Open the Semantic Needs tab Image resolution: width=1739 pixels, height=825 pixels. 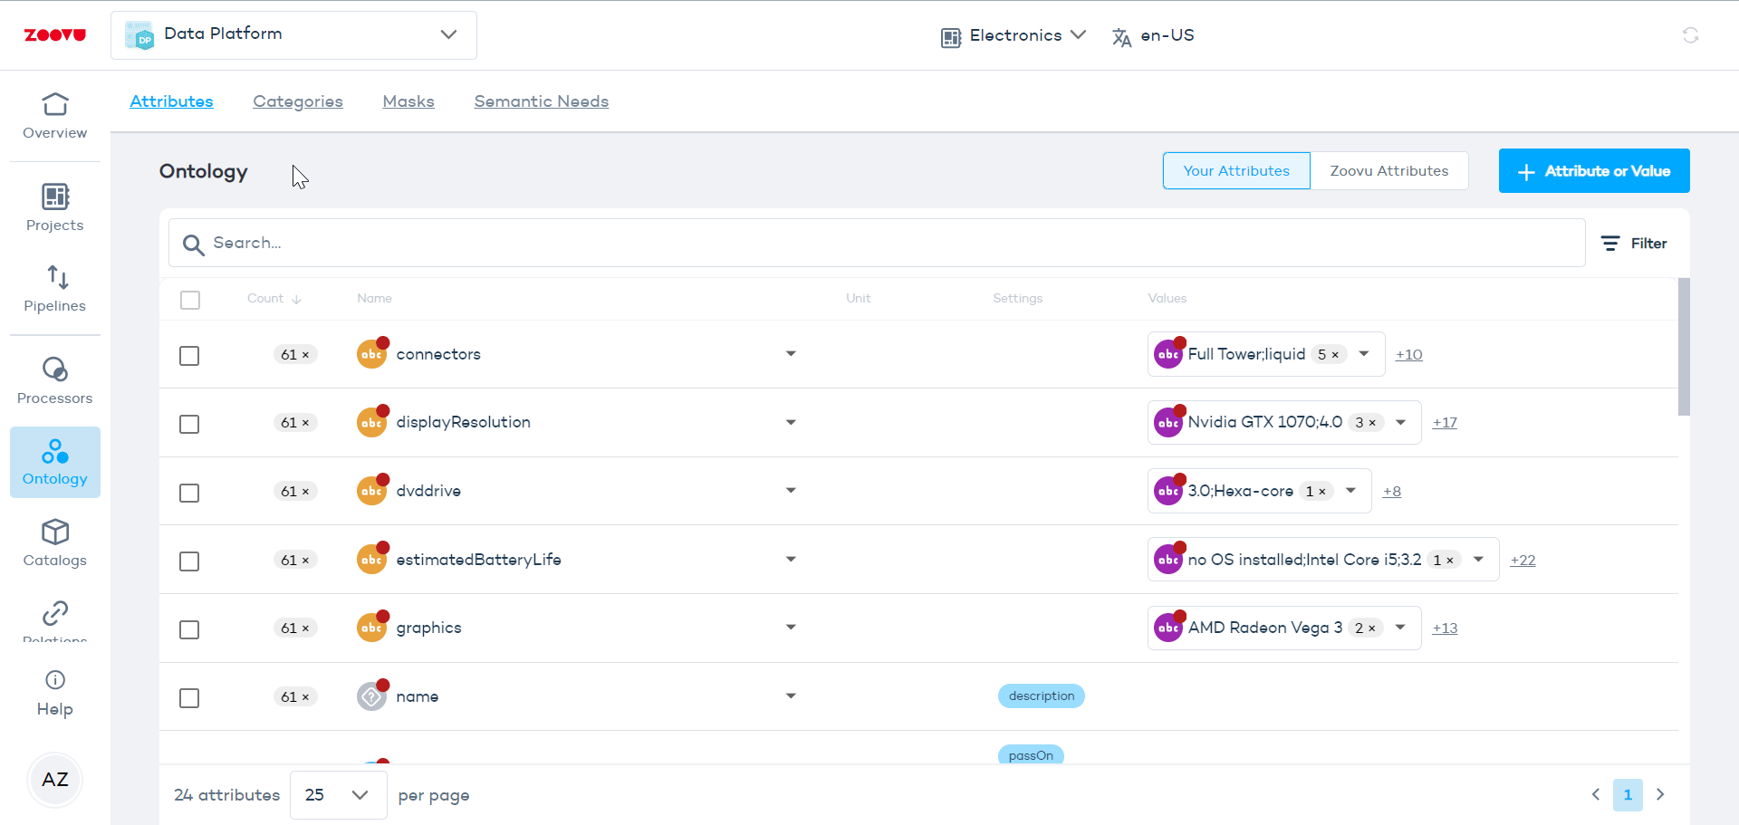541,101
